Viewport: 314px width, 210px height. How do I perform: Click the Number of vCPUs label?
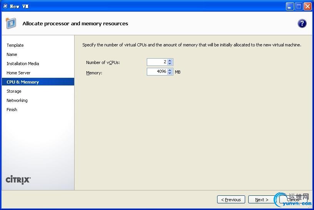click(103, 62)
